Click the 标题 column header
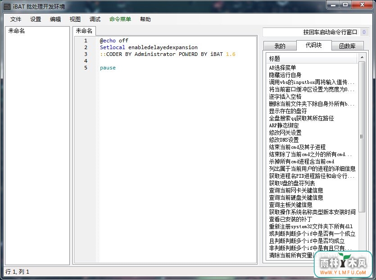This screenshot has width=376, height=280. coord(312,59)
